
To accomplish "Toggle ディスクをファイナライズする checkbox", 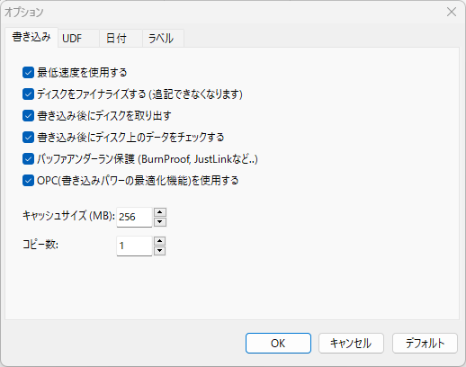I will tap(28, 94).
